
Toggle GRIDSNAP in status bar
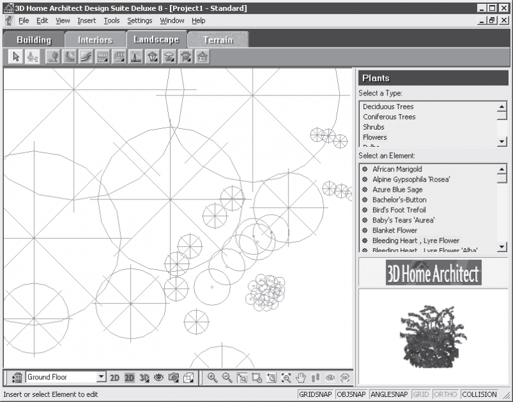click(315, 394)
